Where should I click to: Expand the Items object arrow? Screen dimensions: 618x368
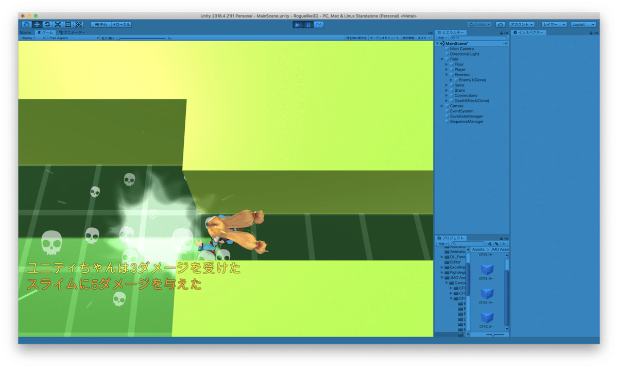447,85
